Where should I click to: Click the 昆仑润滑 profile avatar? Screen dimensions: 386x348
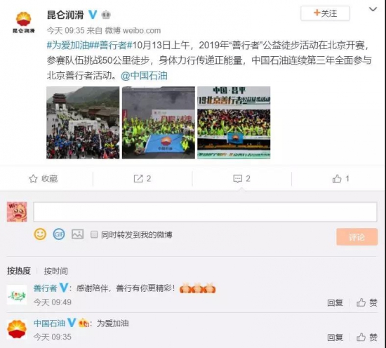pyautogui.click(x=24, y=22)
